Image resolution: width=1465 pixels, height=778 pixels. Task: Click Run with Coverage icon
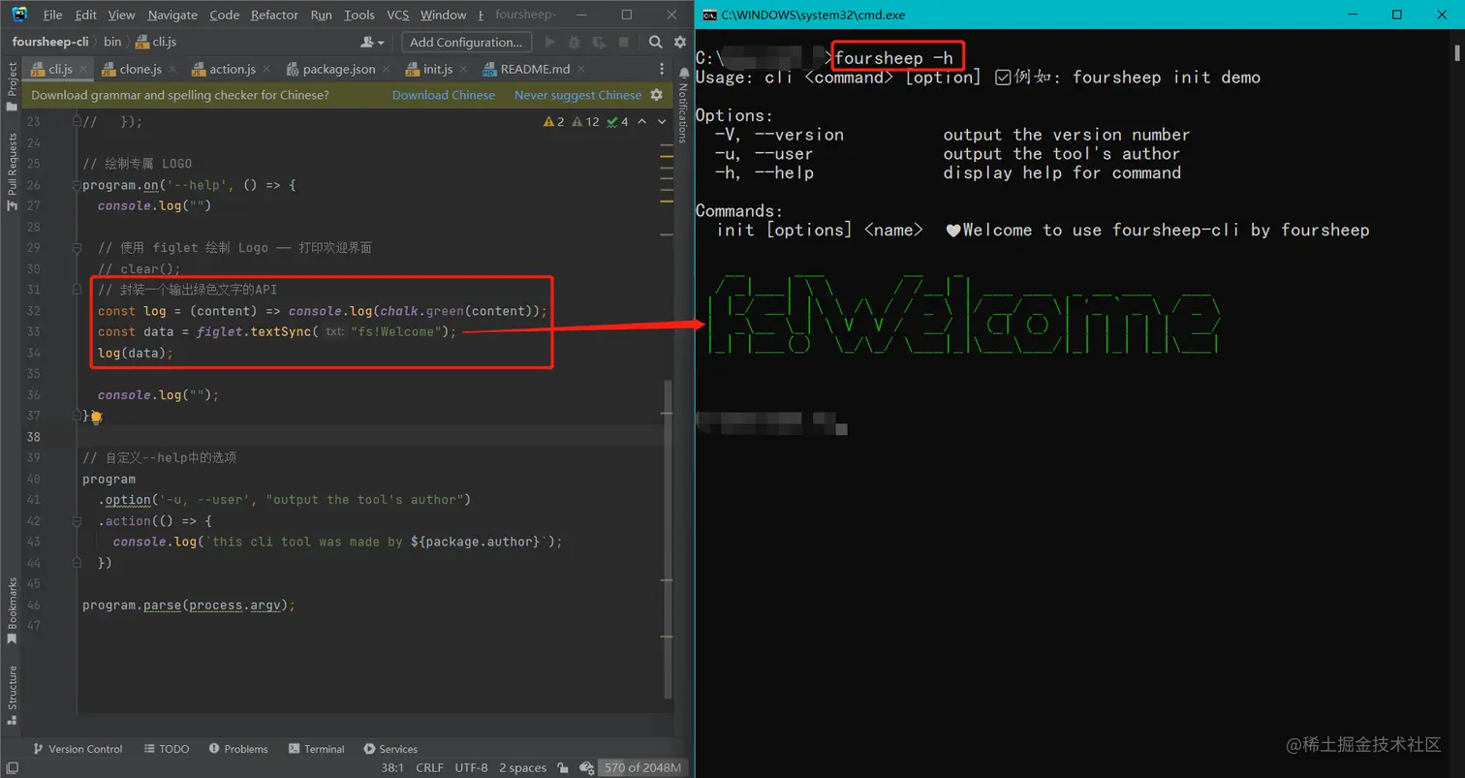coord(600,42)
